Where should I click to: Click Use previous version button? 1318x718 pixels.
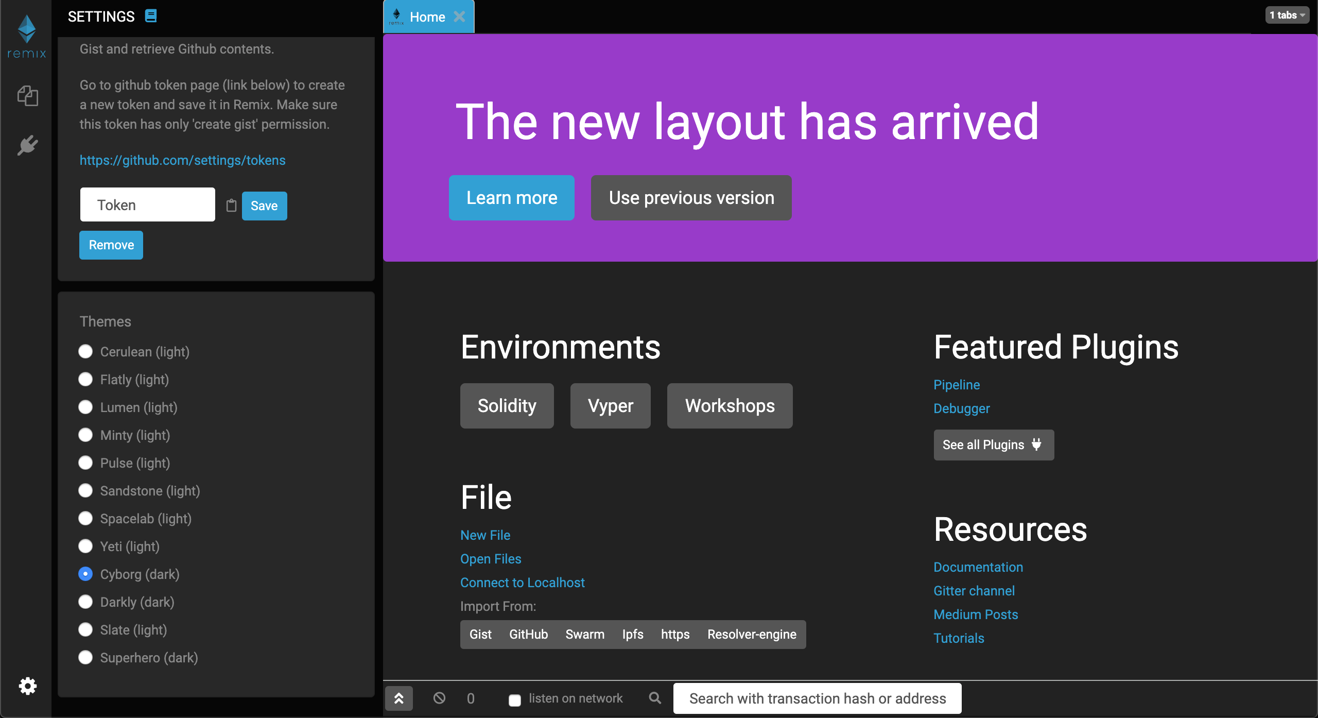point(691,198)
